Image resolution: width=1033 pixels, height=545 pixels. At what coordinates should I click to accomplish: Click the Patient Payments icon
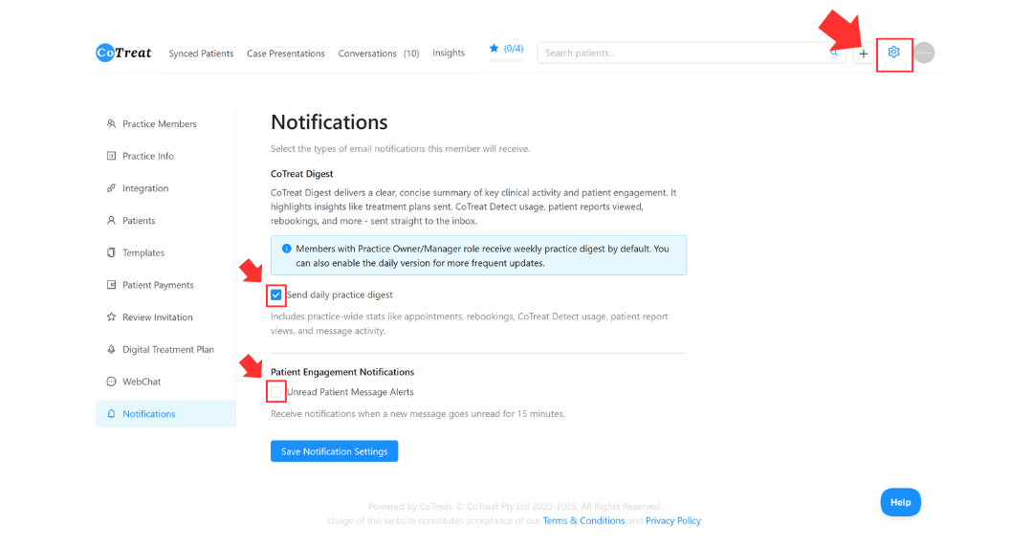[111, 285]
